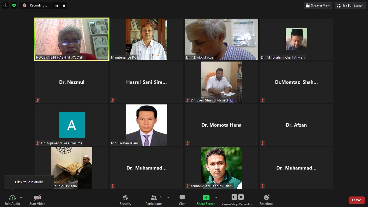Click the green Share Screen icon

(x=206, y=198)
